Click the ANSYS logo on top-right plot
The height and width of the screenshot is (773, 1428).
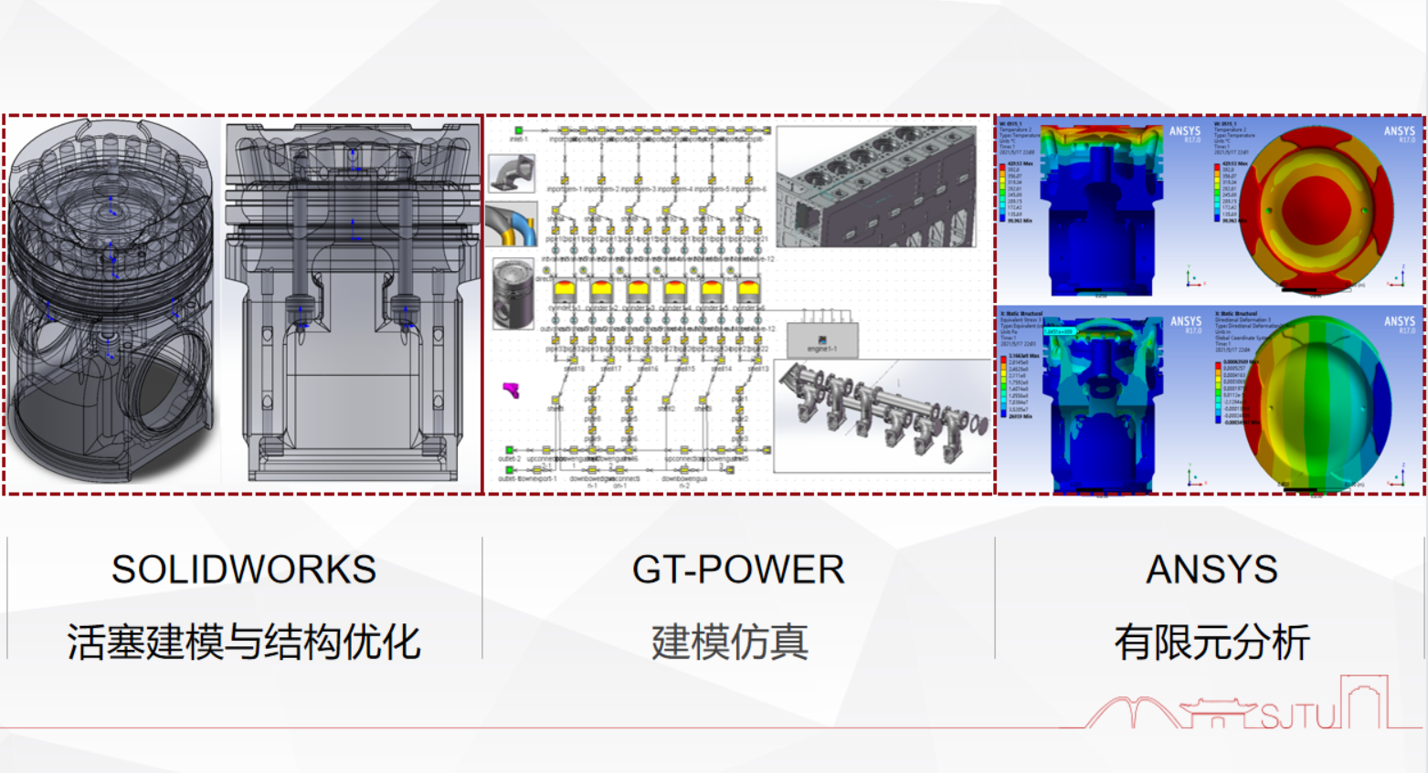point(1398,133)
